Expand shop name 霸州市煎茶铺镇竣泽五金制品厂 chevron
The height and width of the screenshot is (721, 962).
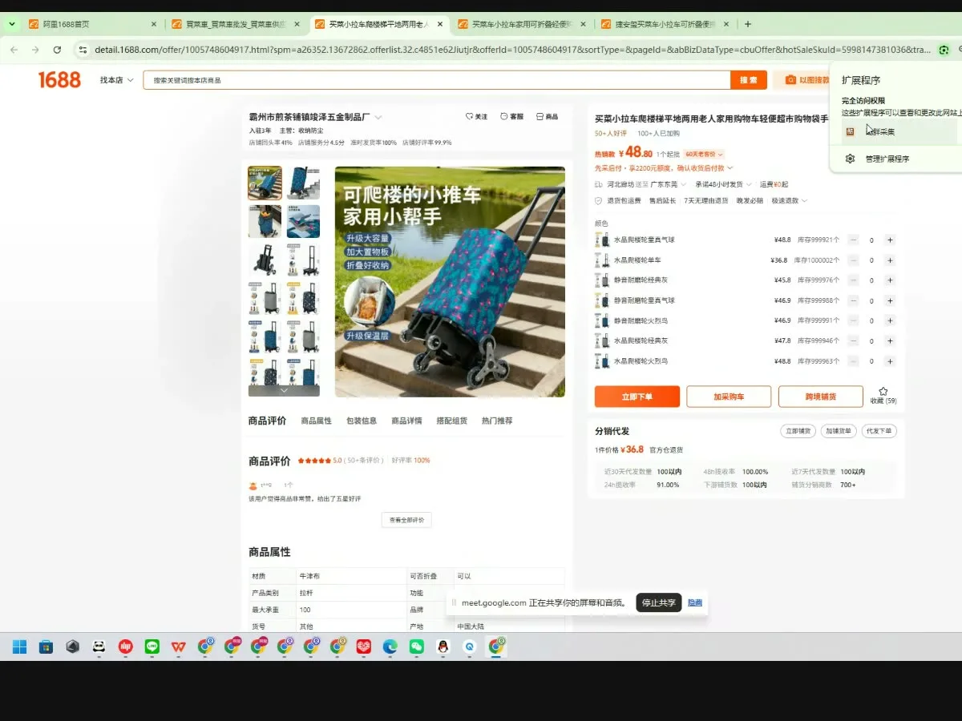378,117
